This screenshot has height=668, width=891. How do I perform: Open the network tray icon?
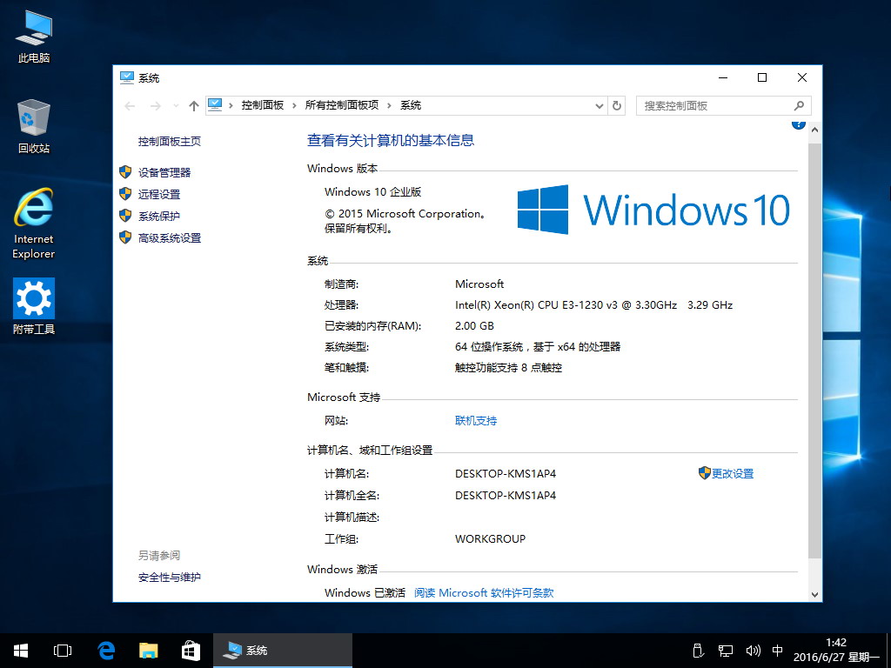[726, 651]
